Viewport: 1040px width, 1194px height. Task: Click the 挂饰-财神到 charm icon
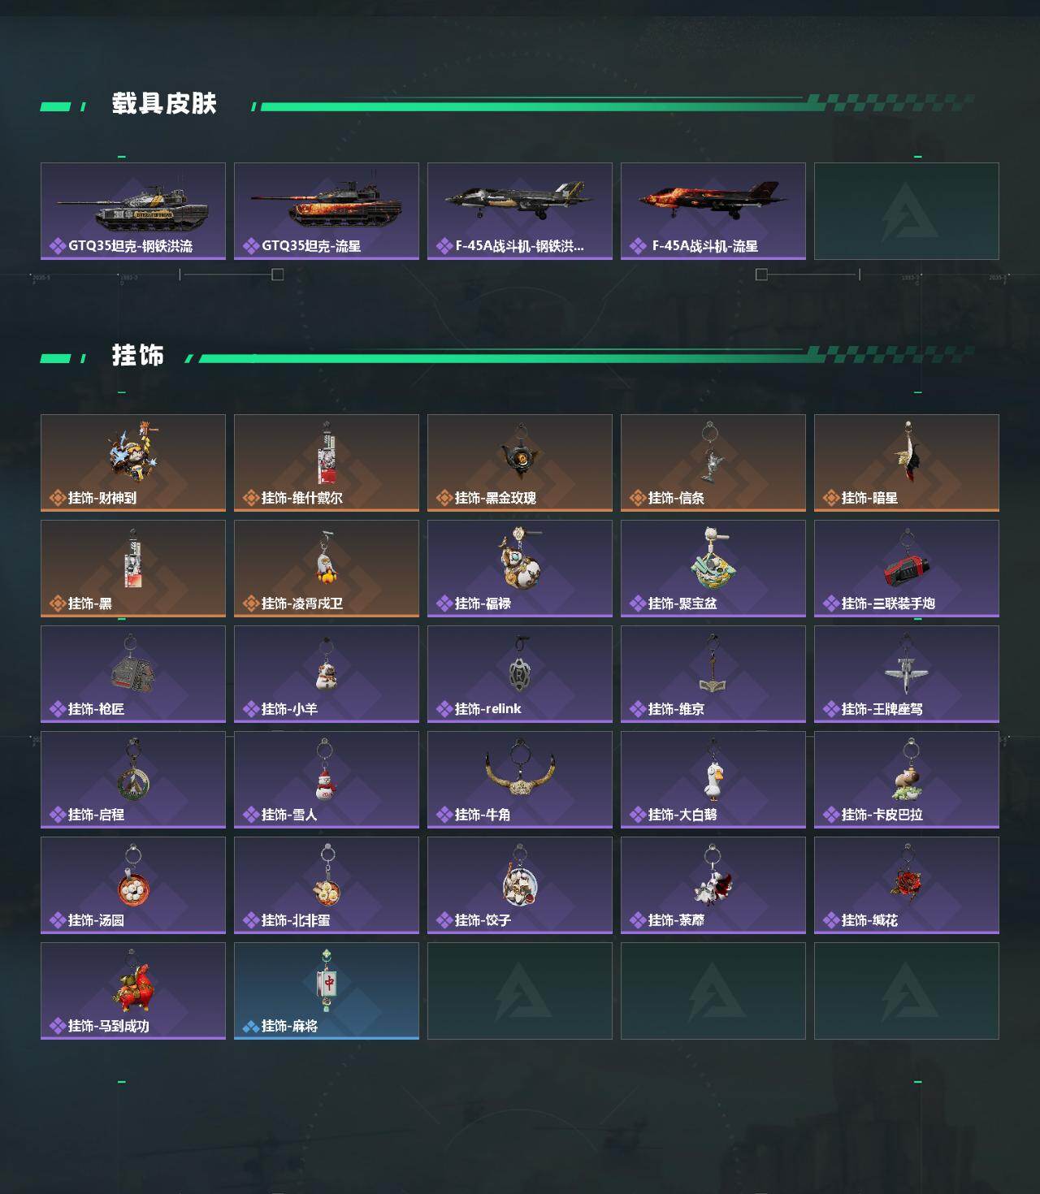[x=133, y=463]
